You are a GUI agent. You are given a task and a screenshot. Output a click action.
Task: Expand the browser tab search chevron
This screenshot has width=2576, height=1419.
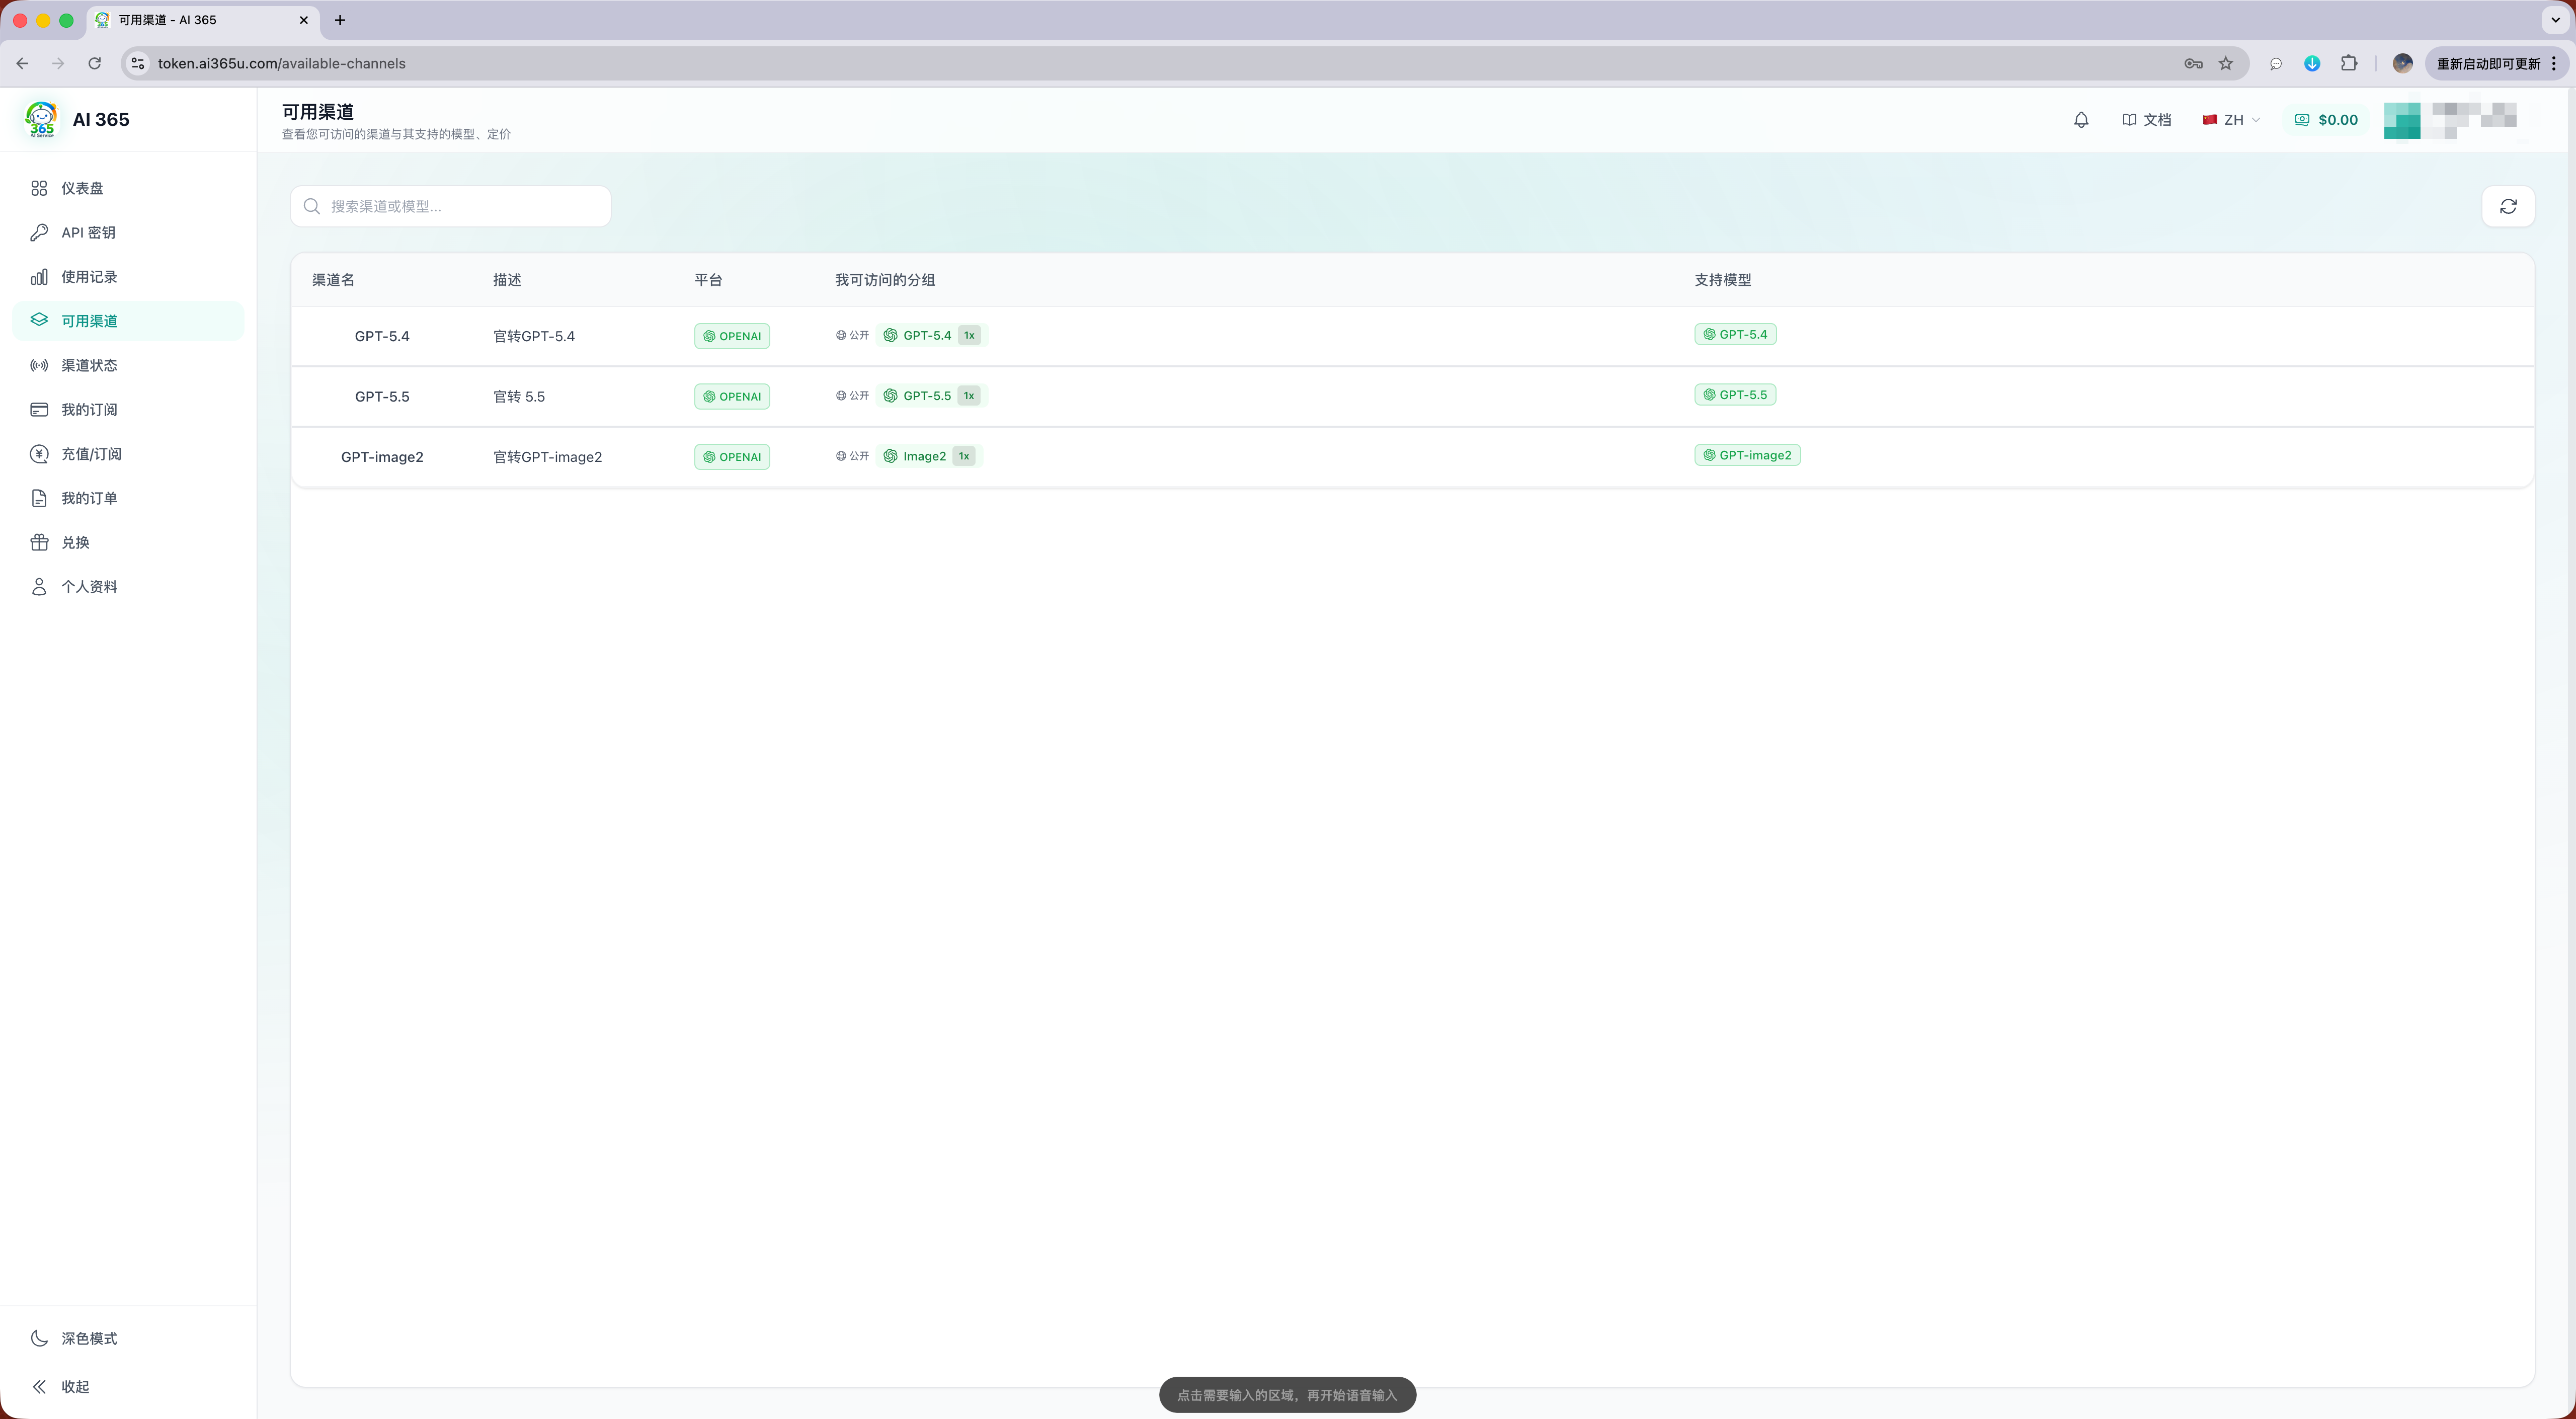(2555, 20)
